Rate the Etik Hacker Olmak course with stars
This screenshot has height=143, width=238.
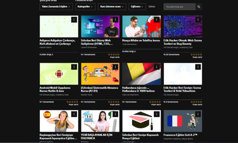(x=196, y=54)
